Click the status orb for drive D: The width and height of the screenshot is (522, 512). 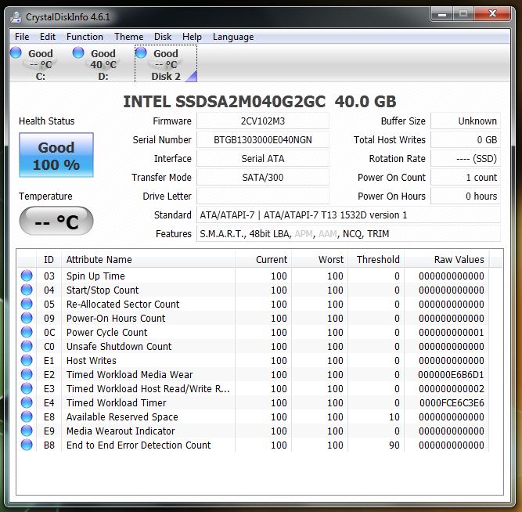click(x=78, y=52)
